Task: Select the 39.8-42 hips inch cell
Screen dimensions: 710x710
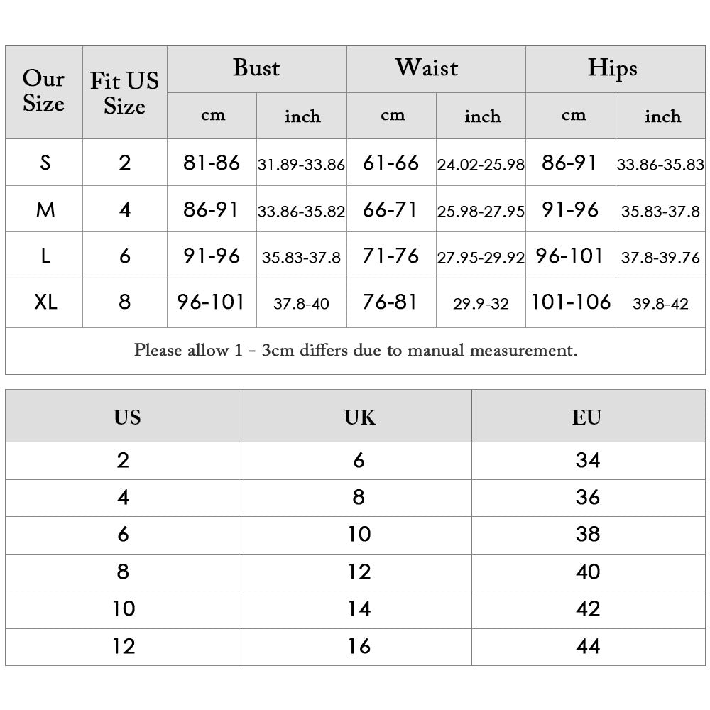Action: pos(660,304)
